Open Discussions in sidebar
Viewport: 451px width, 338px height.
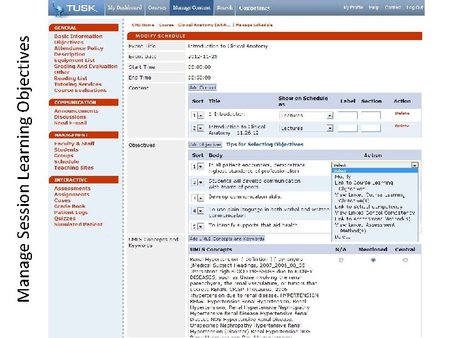tap(70, 117)
